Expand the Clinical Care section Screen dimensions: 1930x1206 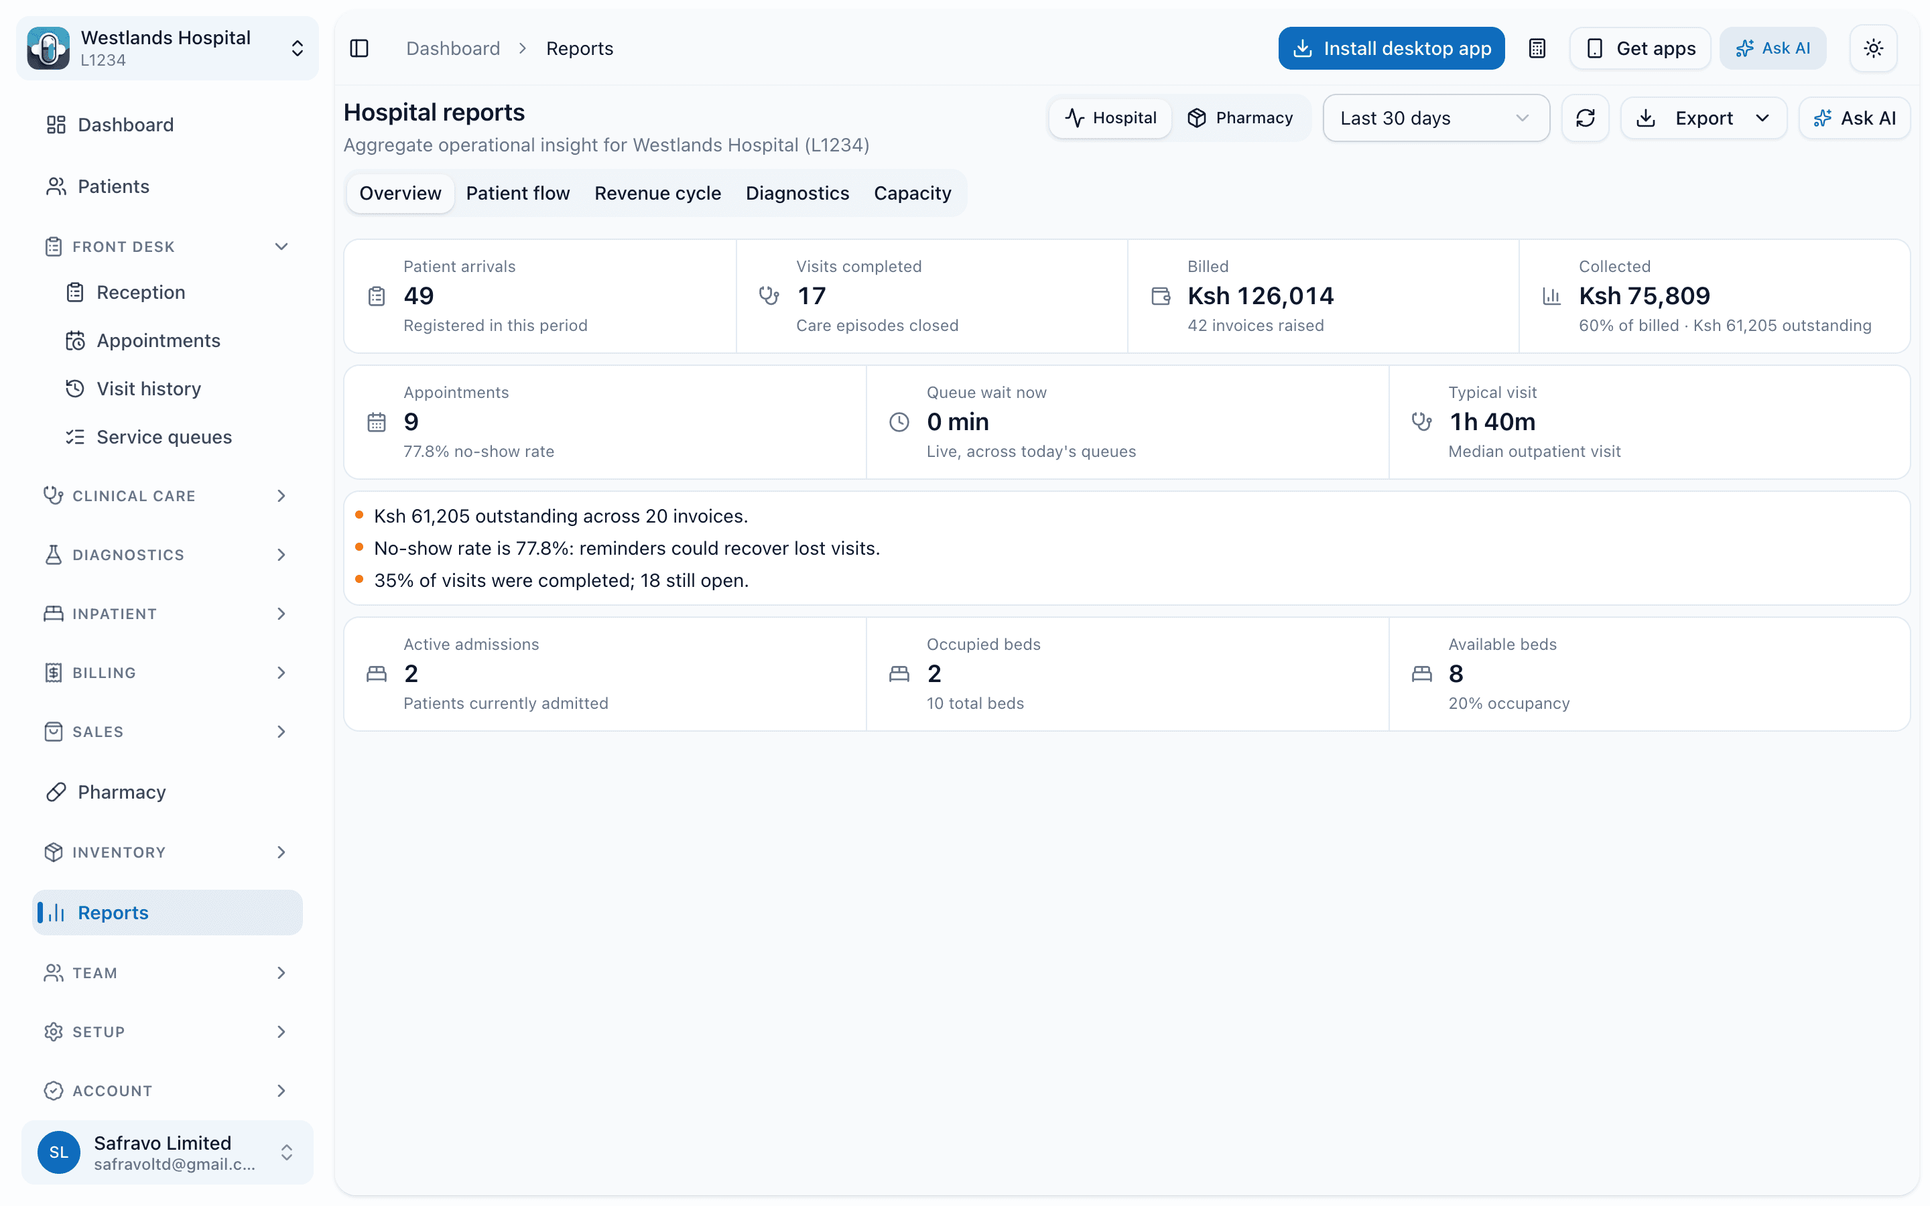(x=168, y=496)
